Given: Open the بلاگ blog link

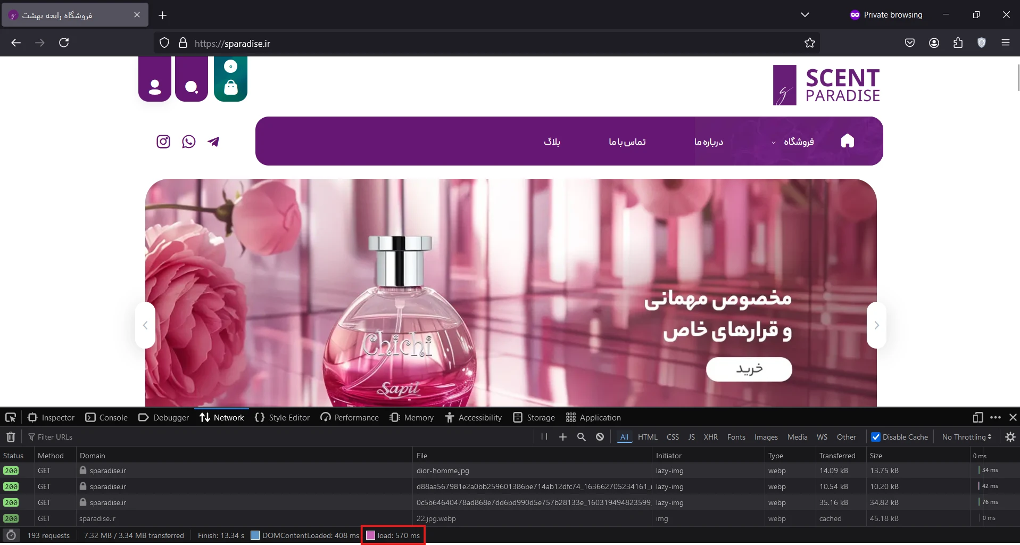Looking at the screenshot, I should [x=552, y=142].
